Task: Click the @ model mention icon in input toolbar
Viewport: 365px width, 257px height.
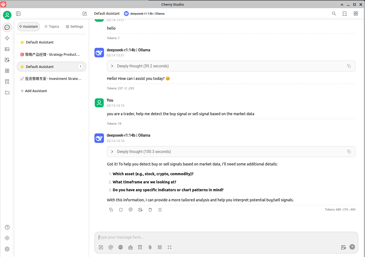Action: point(111,247)
